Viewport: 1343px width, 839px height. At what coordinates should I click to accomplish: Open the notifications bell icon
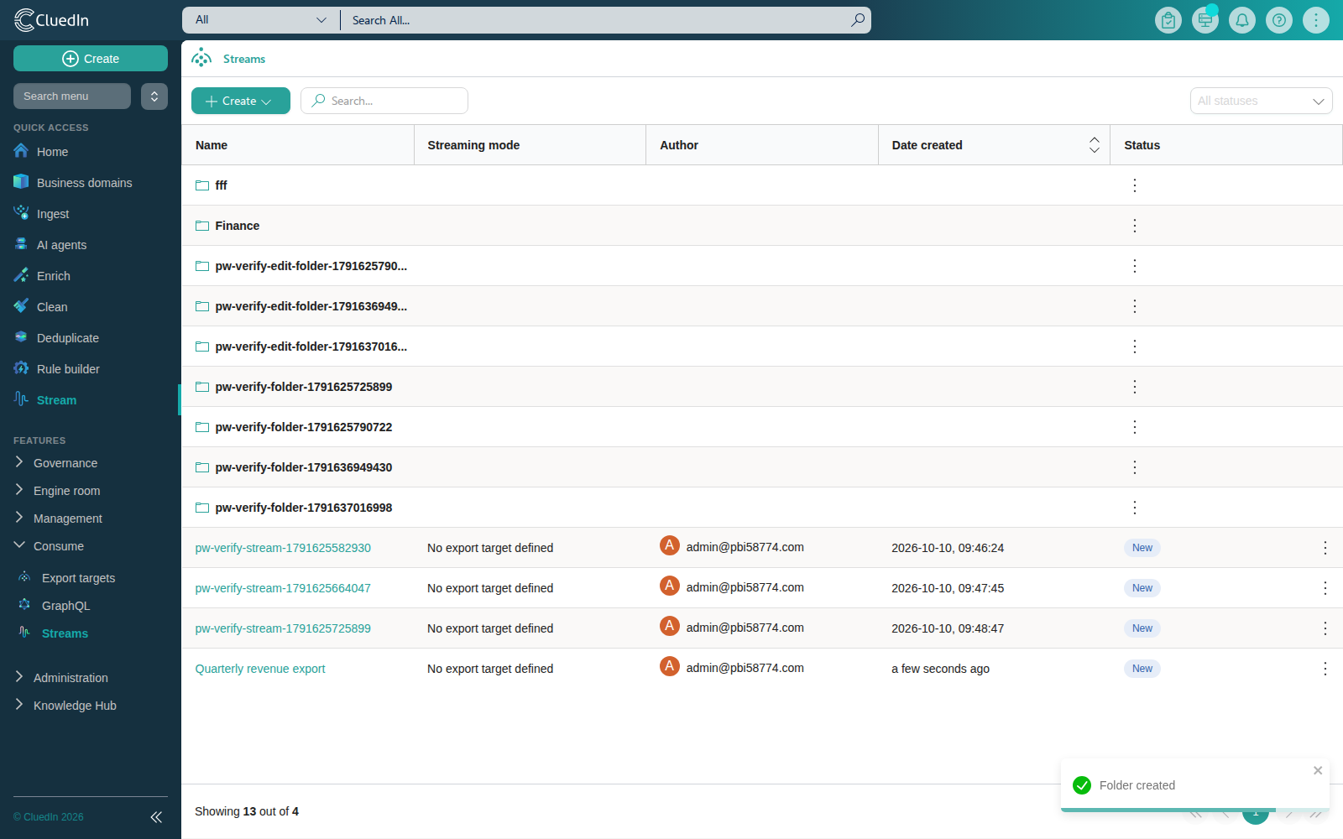[1242, 20]
